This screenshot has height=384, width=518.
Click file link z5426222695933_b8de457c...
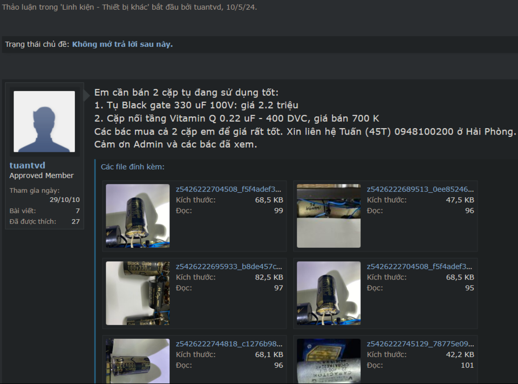(x=229, y=267)
